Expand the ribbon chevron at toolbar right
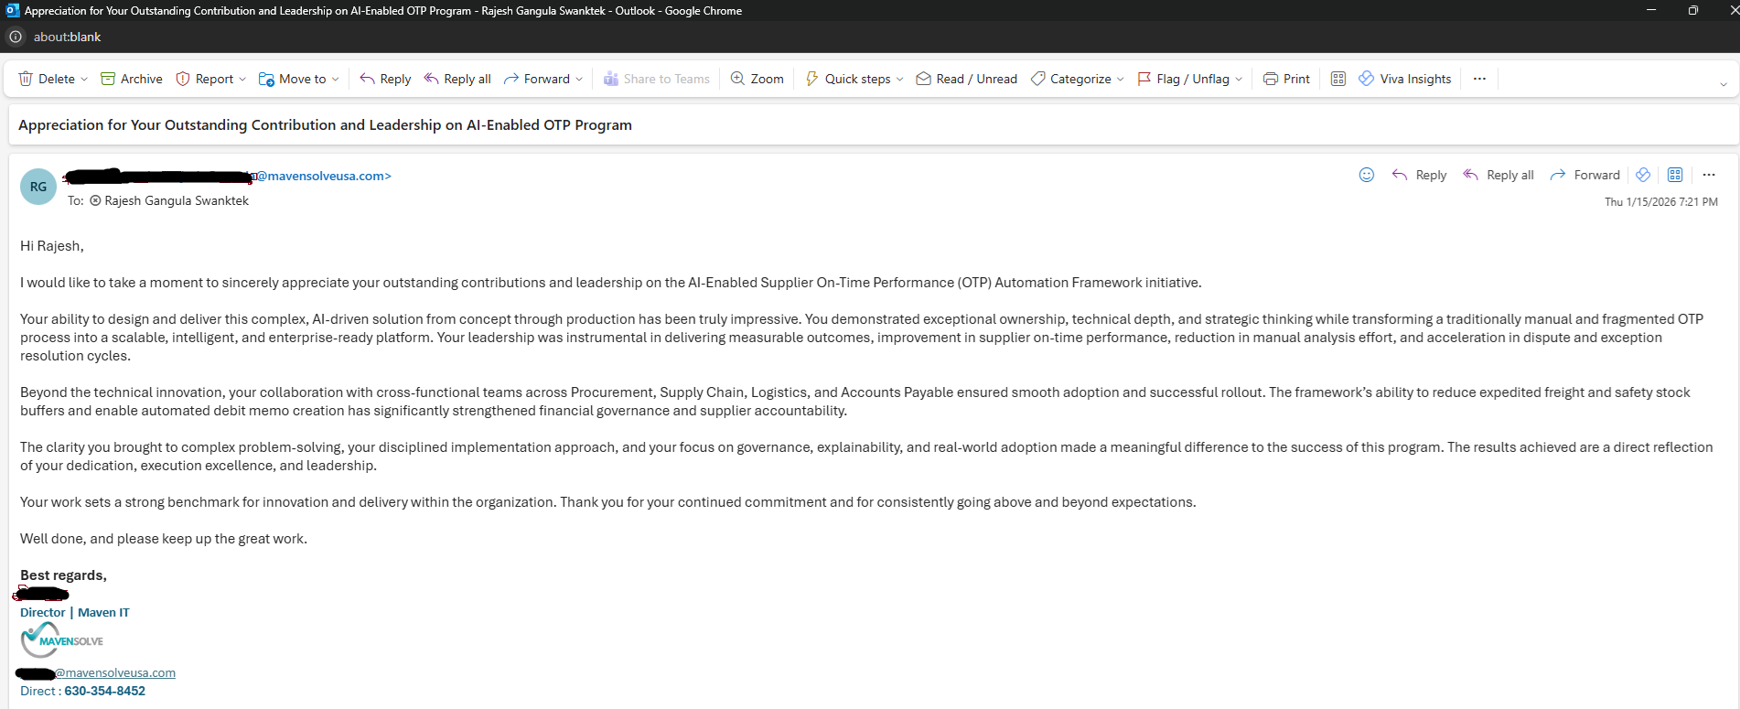Screen dimensions: 1740x709 tap(1723, 84)
